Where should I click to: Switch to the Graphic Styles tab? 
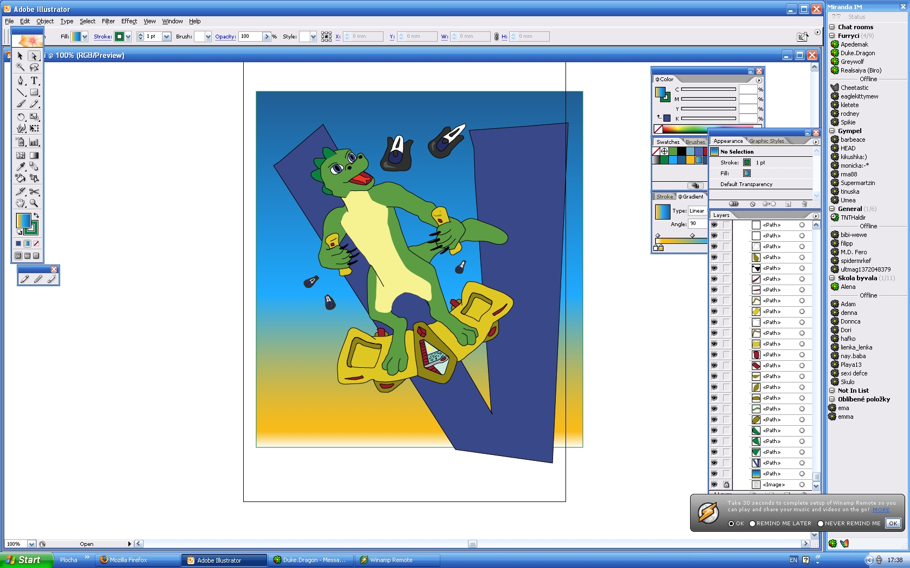766,141
